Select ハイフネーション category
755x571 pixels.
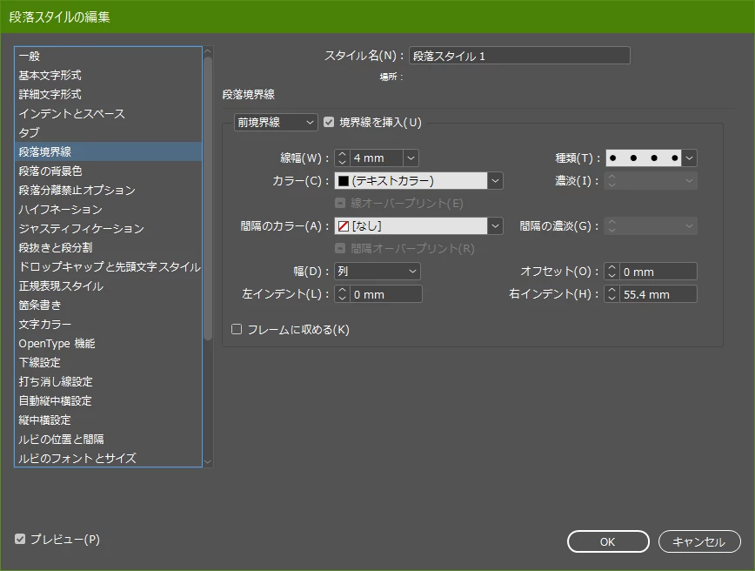pos(109,209)
